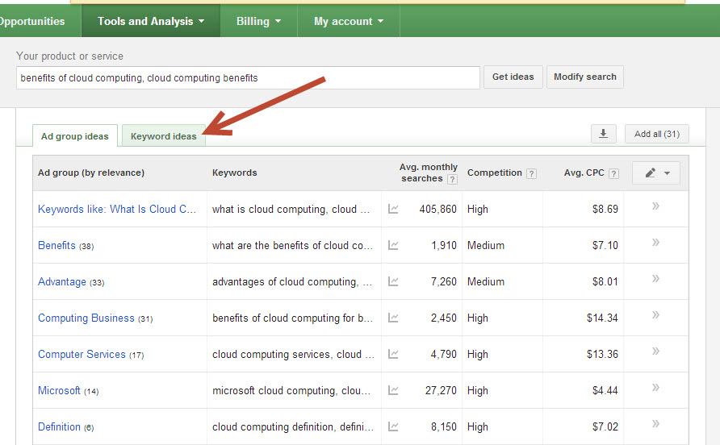The image size is (720, 445).
Task: Open the pencil edit columns dropdown
Action: [x=656, y=173]
